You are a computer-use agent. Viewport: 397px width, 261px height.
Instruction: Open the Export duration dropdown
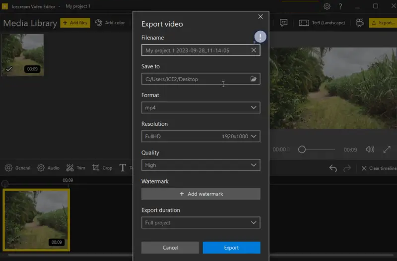pyautogui.click(x=200, y=223)
